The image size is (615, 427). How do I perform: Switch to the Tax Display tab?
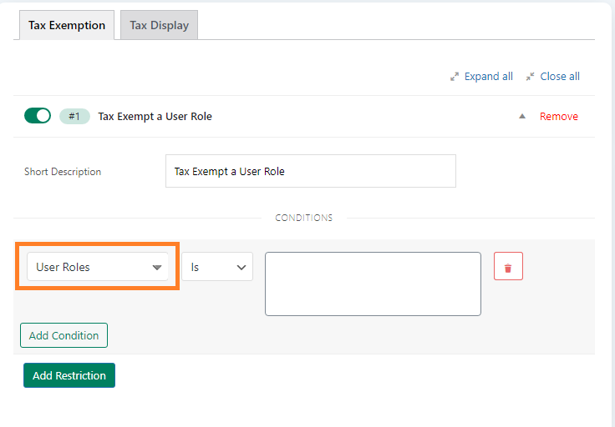(x=160, y=25)
